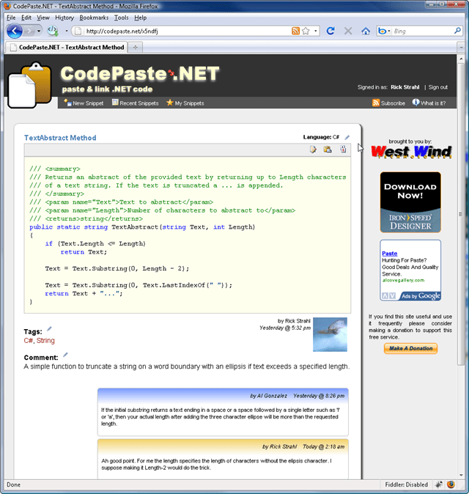Screen dimensions: 469x494
Task: Open the View menu
Action: 43,18
